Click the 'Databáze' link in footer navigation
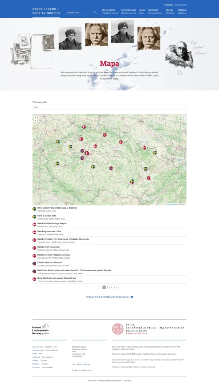 coord(35,364)
